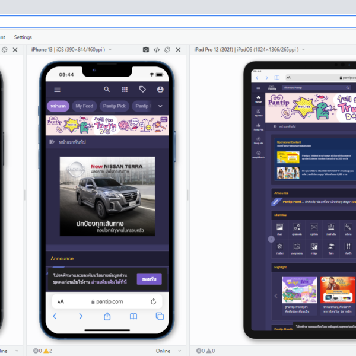Screen dimensions: 356x356
Task: Open the Nissan Terra advertisement
Action: pyautogui.click(x=107, y=196)
